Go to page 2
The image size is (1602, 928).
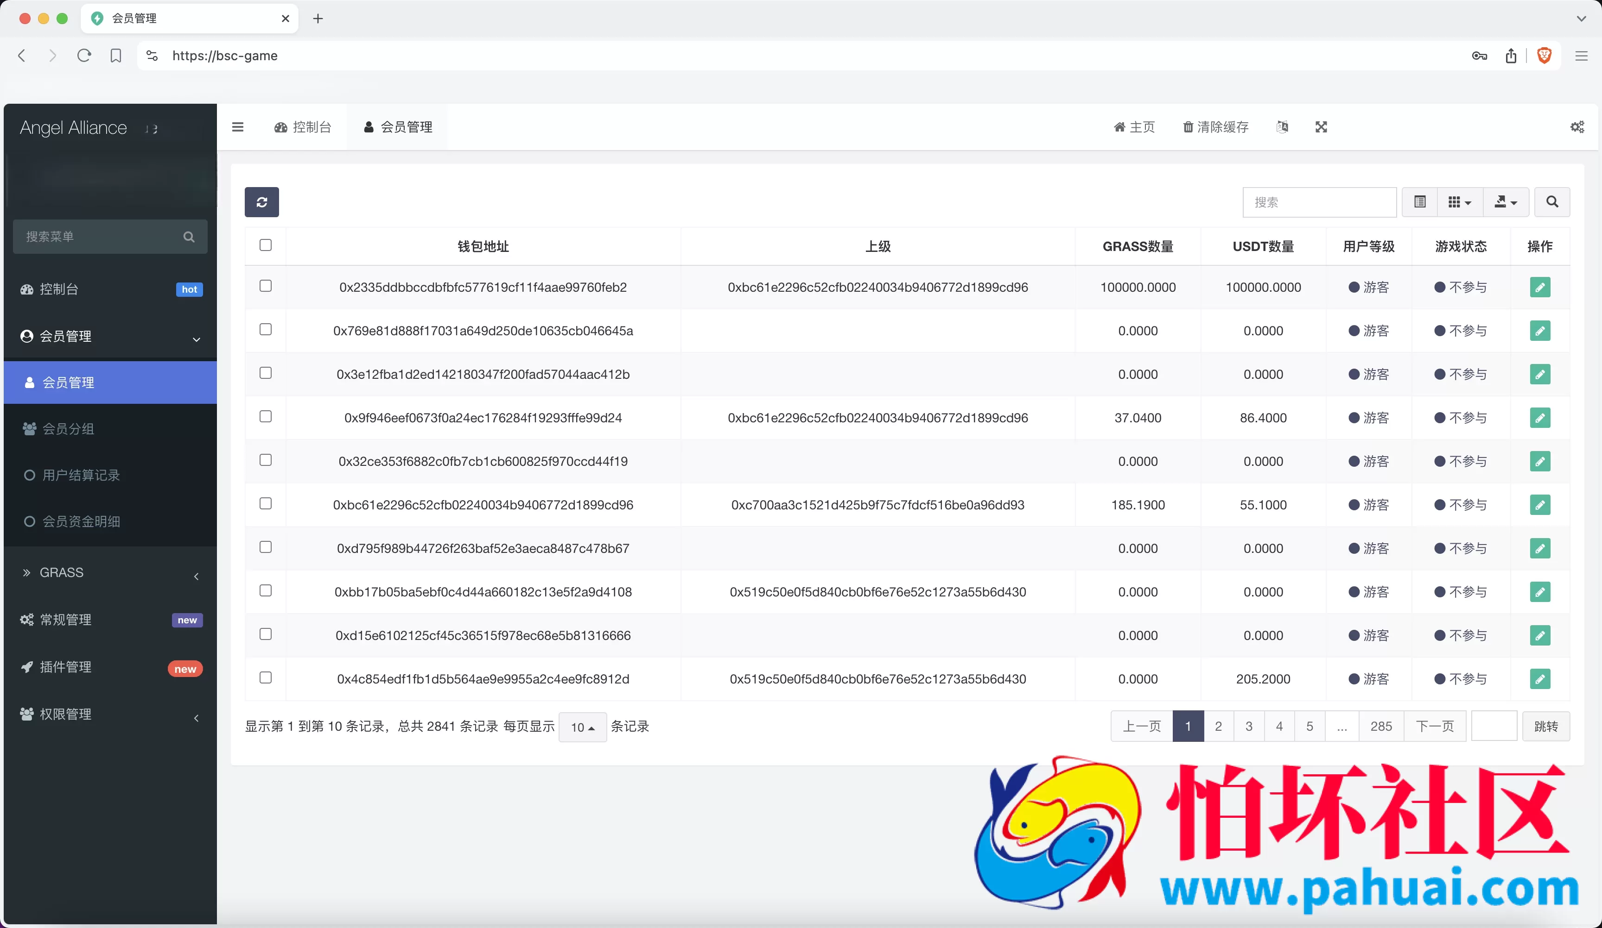point(1218,726)
